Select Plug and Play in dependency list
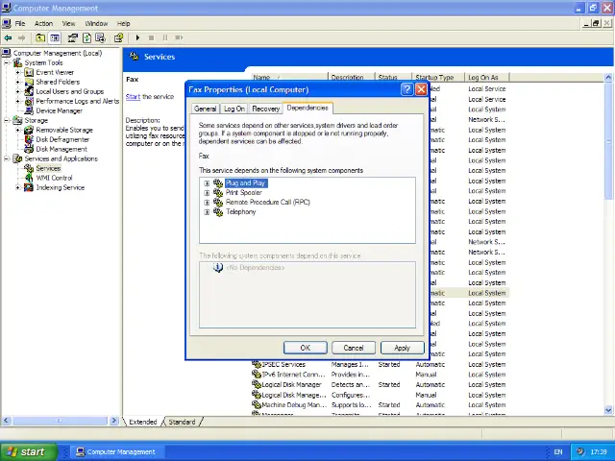Image resolution: width=615 pixels, height=461 pixels. pyautogui.click(x=246, y=183)
